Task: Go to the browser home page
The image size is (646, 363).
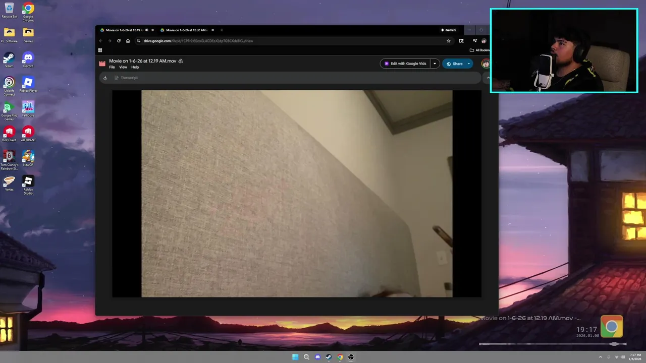Action: click(x=128, y=41)
